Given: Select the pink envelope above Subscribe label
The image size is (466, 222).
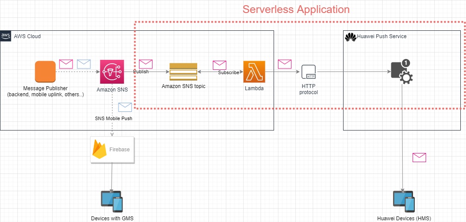Looking at the screenshot, I should point(220,65).
